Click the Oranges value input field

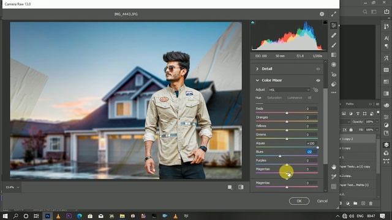(x=312, y=117)
